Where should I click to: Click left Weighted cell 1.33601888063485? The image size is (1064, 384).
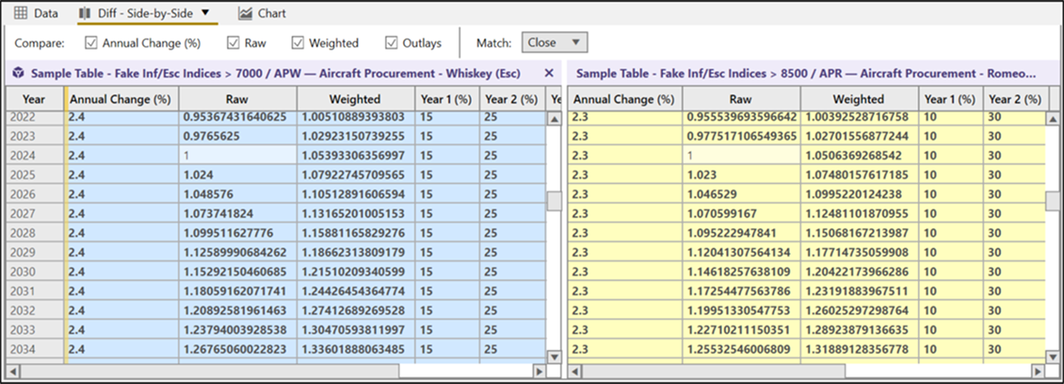[x=355, y=349]
